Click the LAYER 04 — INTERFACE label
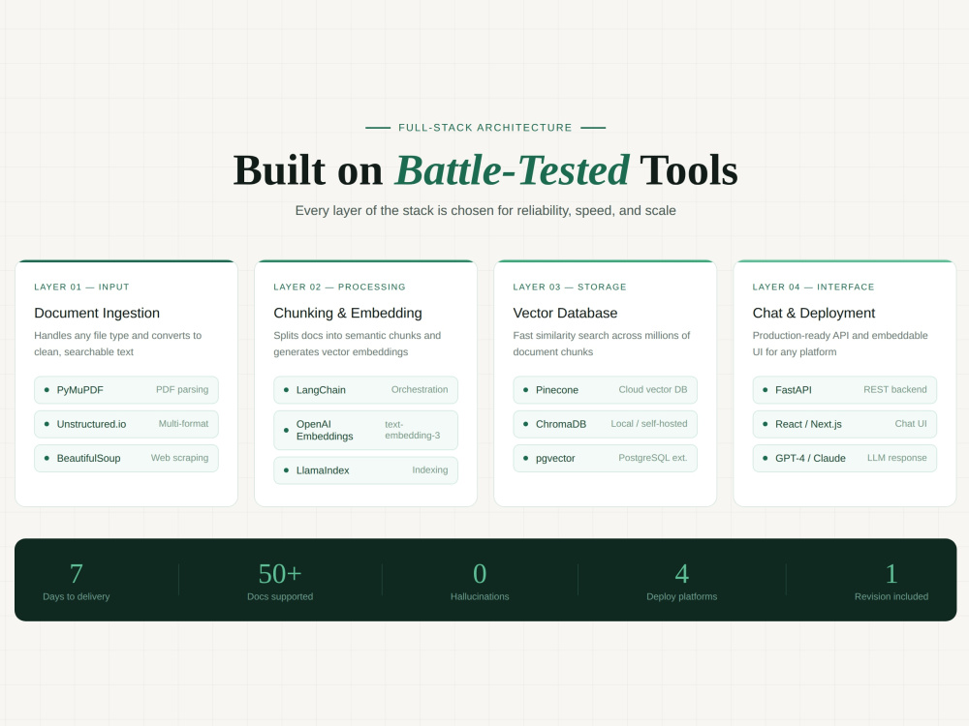The image size is (969, 726). [x=813, y=287]
